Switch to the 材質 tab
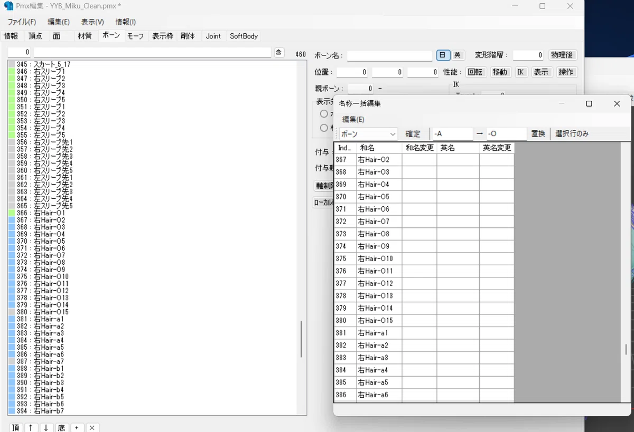The height and width of the screenshot is (432, 634). click(85, 36)
